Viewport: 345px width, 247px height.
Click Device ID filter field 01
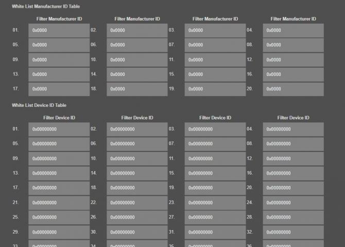coord(59,129)
